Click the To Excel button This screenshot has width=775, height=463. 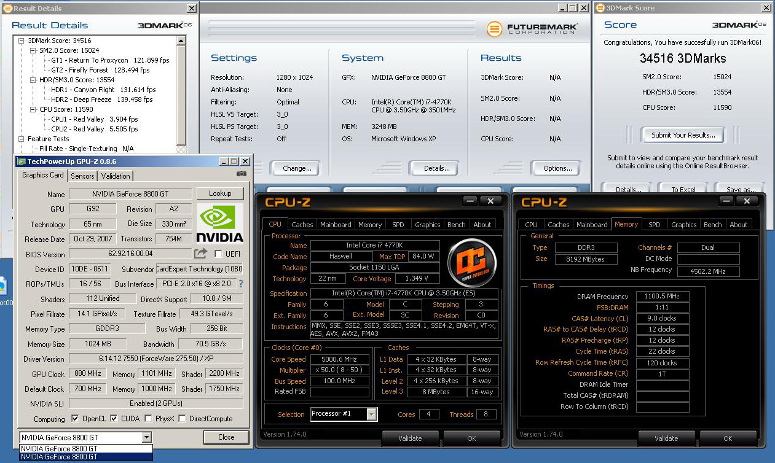click(x=683, y=189)
